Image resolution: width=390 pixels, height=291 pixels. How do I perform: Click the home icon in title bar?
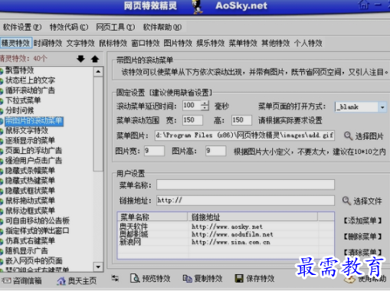tap(363, 5)
